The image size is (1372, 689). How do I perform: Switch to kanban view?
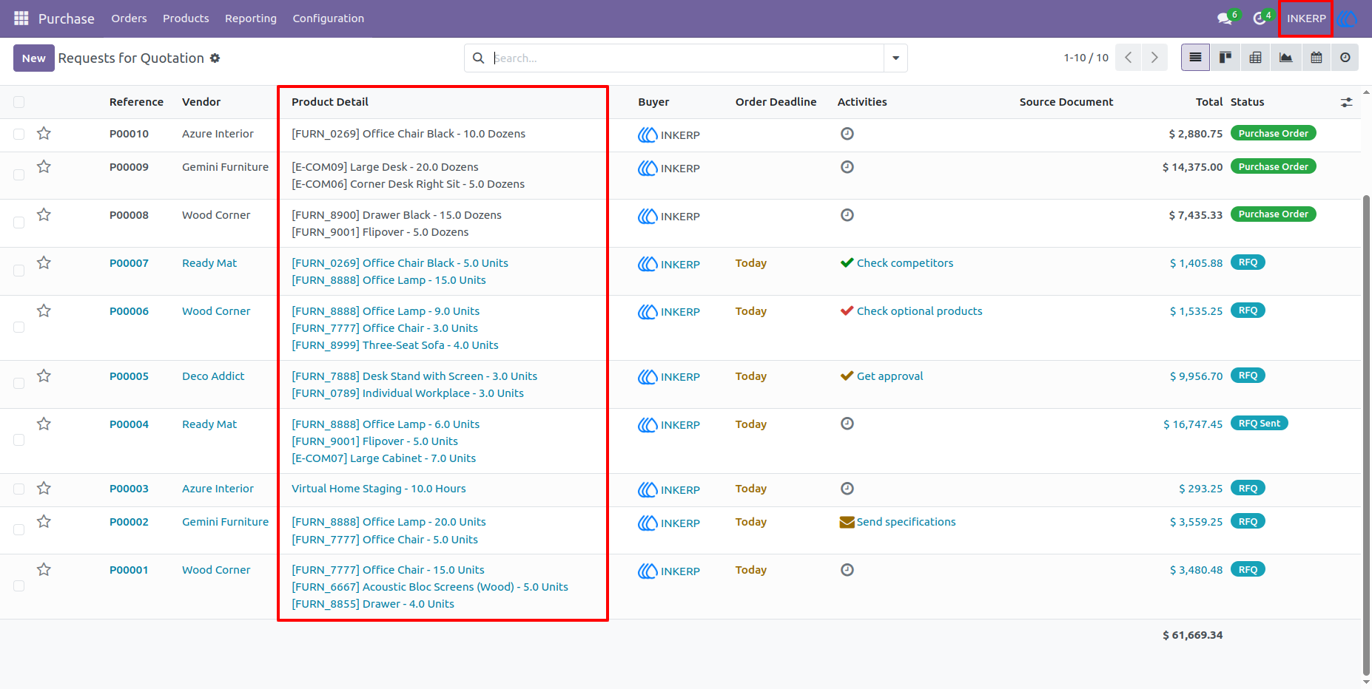tap(1225, 58)
